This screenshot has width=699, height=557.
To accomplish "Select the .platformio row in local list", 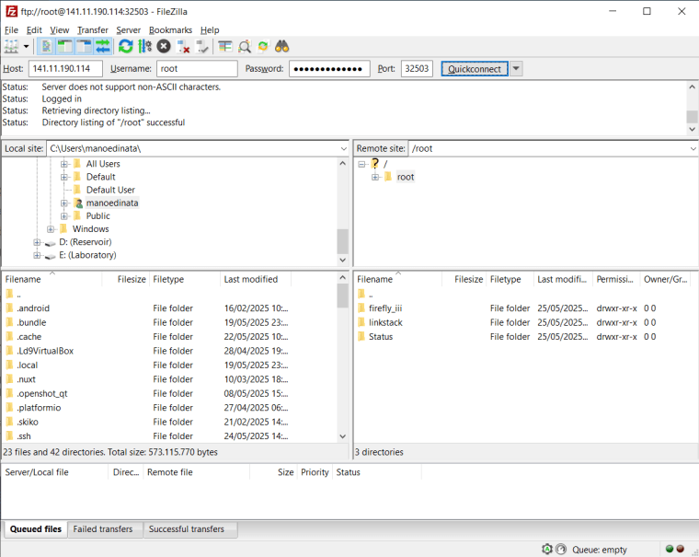I will pos(169,408).
